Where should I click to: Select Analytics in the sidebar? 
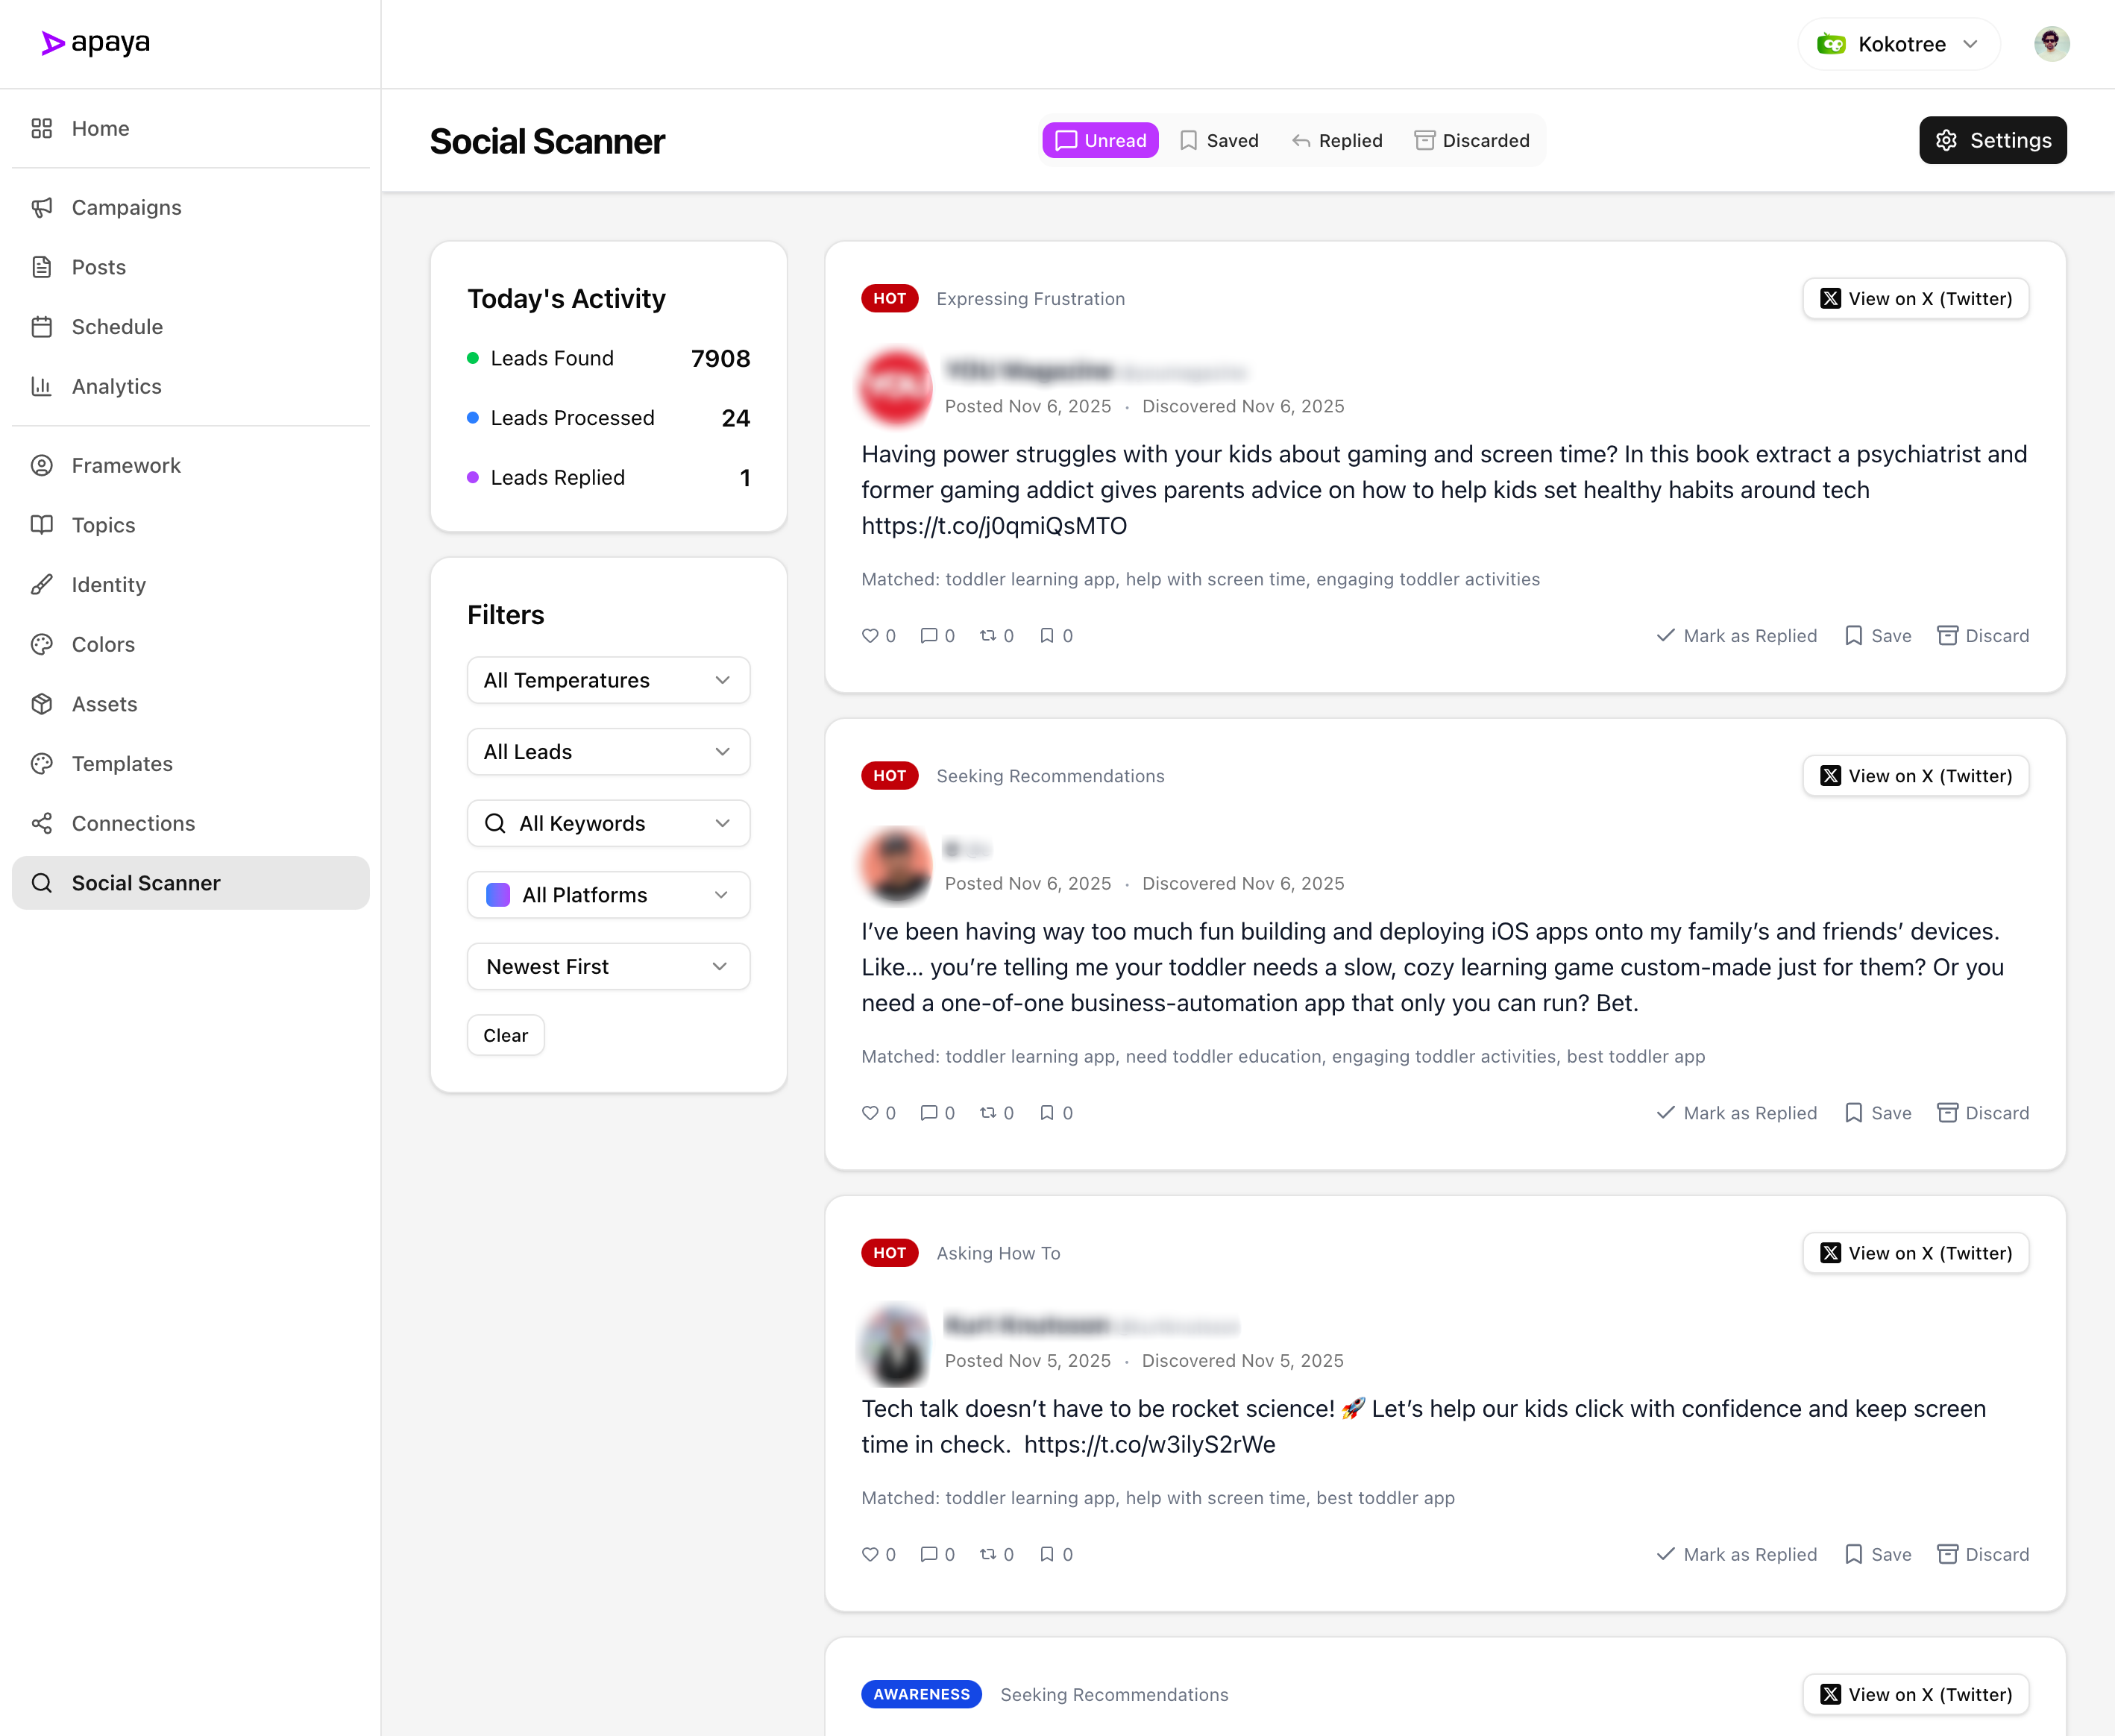tap(116, 386)
